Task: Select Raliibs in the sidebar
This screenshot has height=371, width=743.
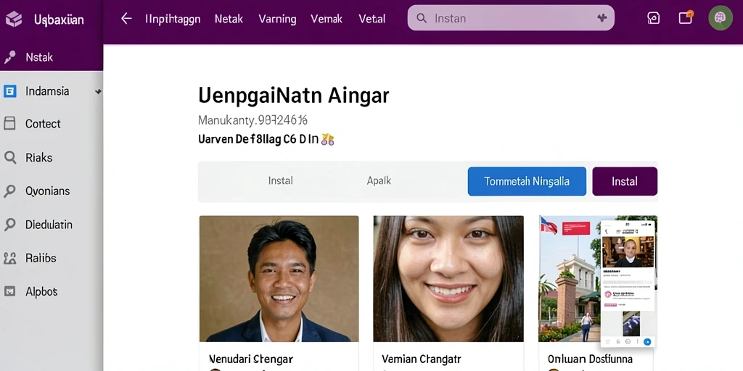Action: coord(52,258)
